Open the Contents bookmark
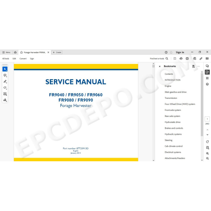Screen dimensions: 211x211 coord(169,74)
